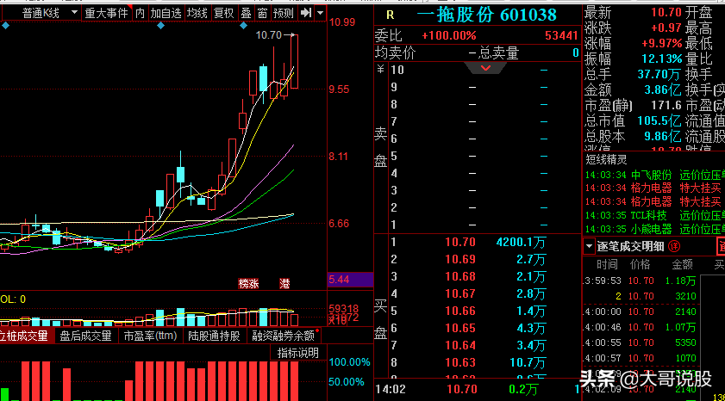725x401 pixels.
Task: Click buy level 4 price 10.67
Action: [x=460, y=294]
